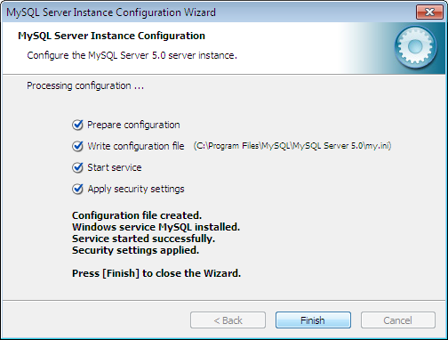Screen dimensions: 448x340
Task: Click the Processing configuration status text
Action: click(x=85, y=85)
